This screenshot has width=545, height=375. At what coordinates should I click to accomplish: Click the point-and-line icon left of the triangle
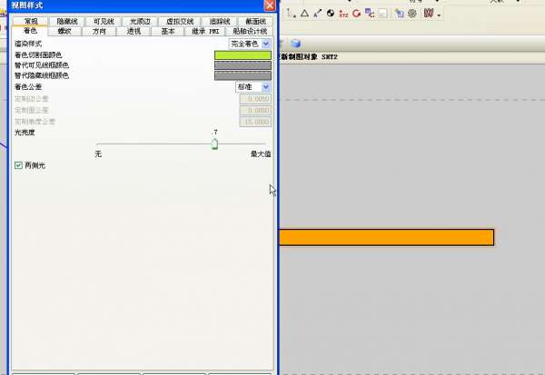(x=292, y=14)
